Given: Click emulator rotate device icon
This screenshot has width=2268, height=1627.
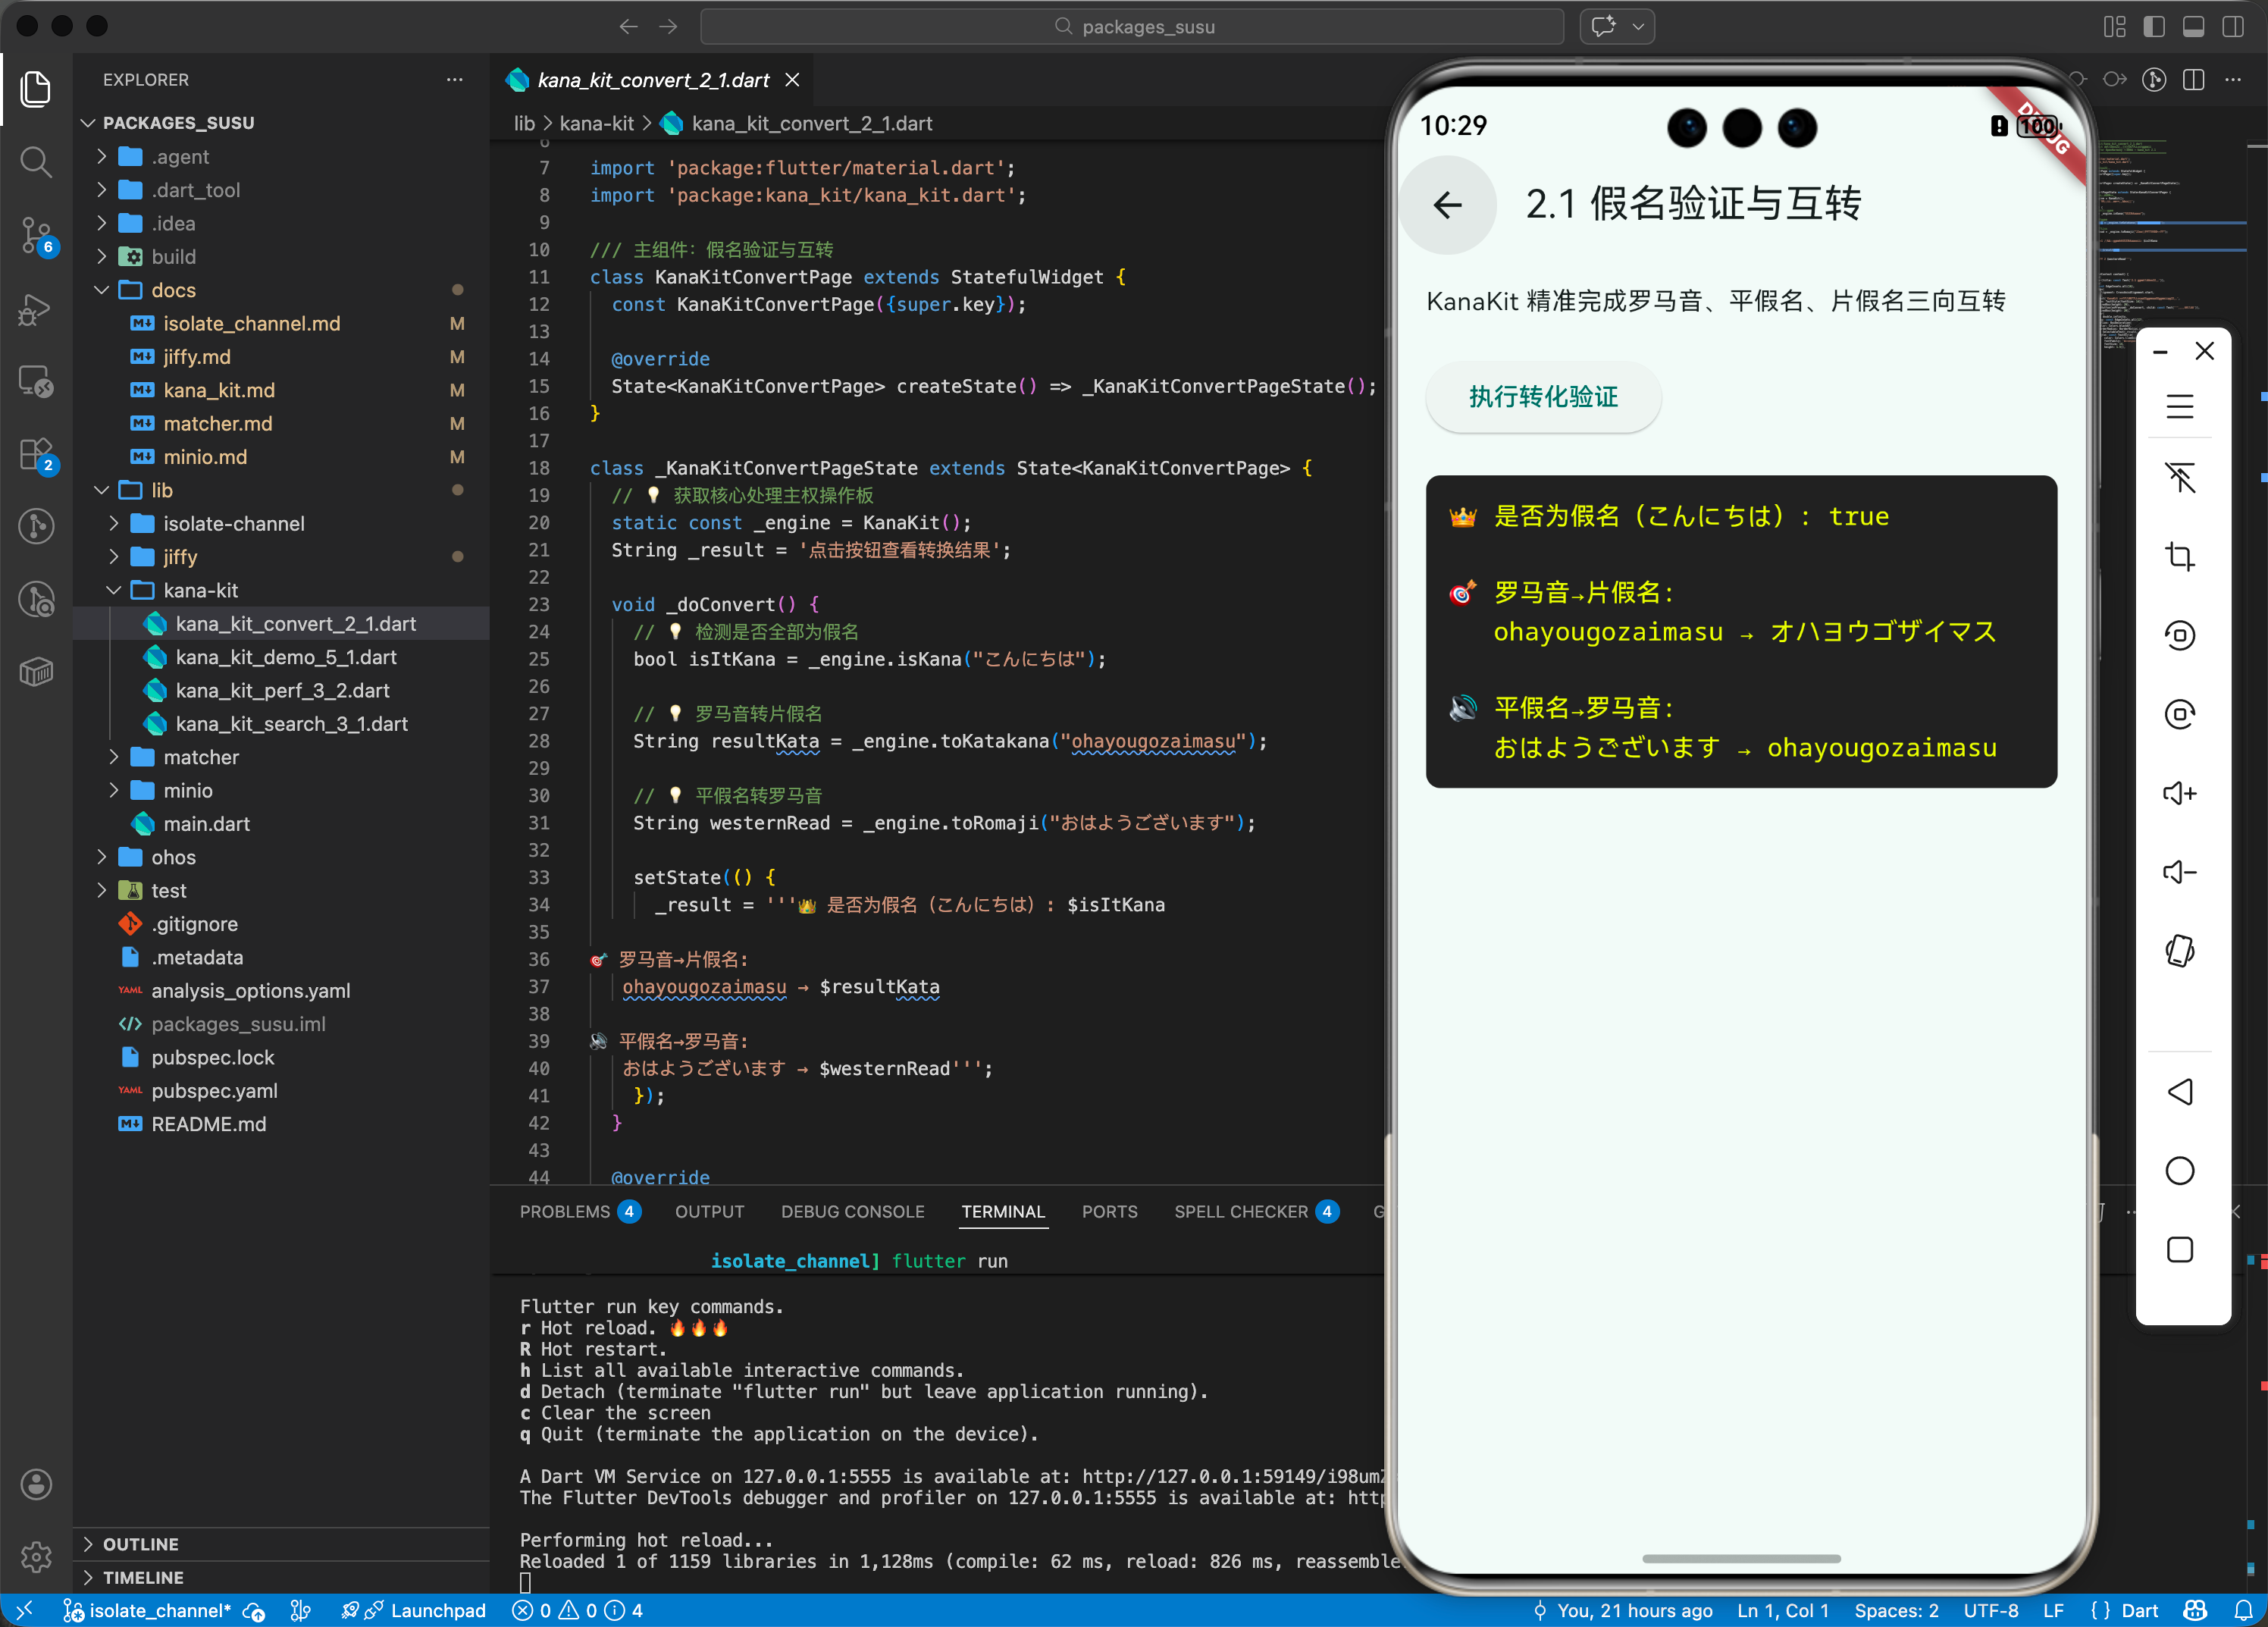Looking at the screenshot, I should [2179, 950].
